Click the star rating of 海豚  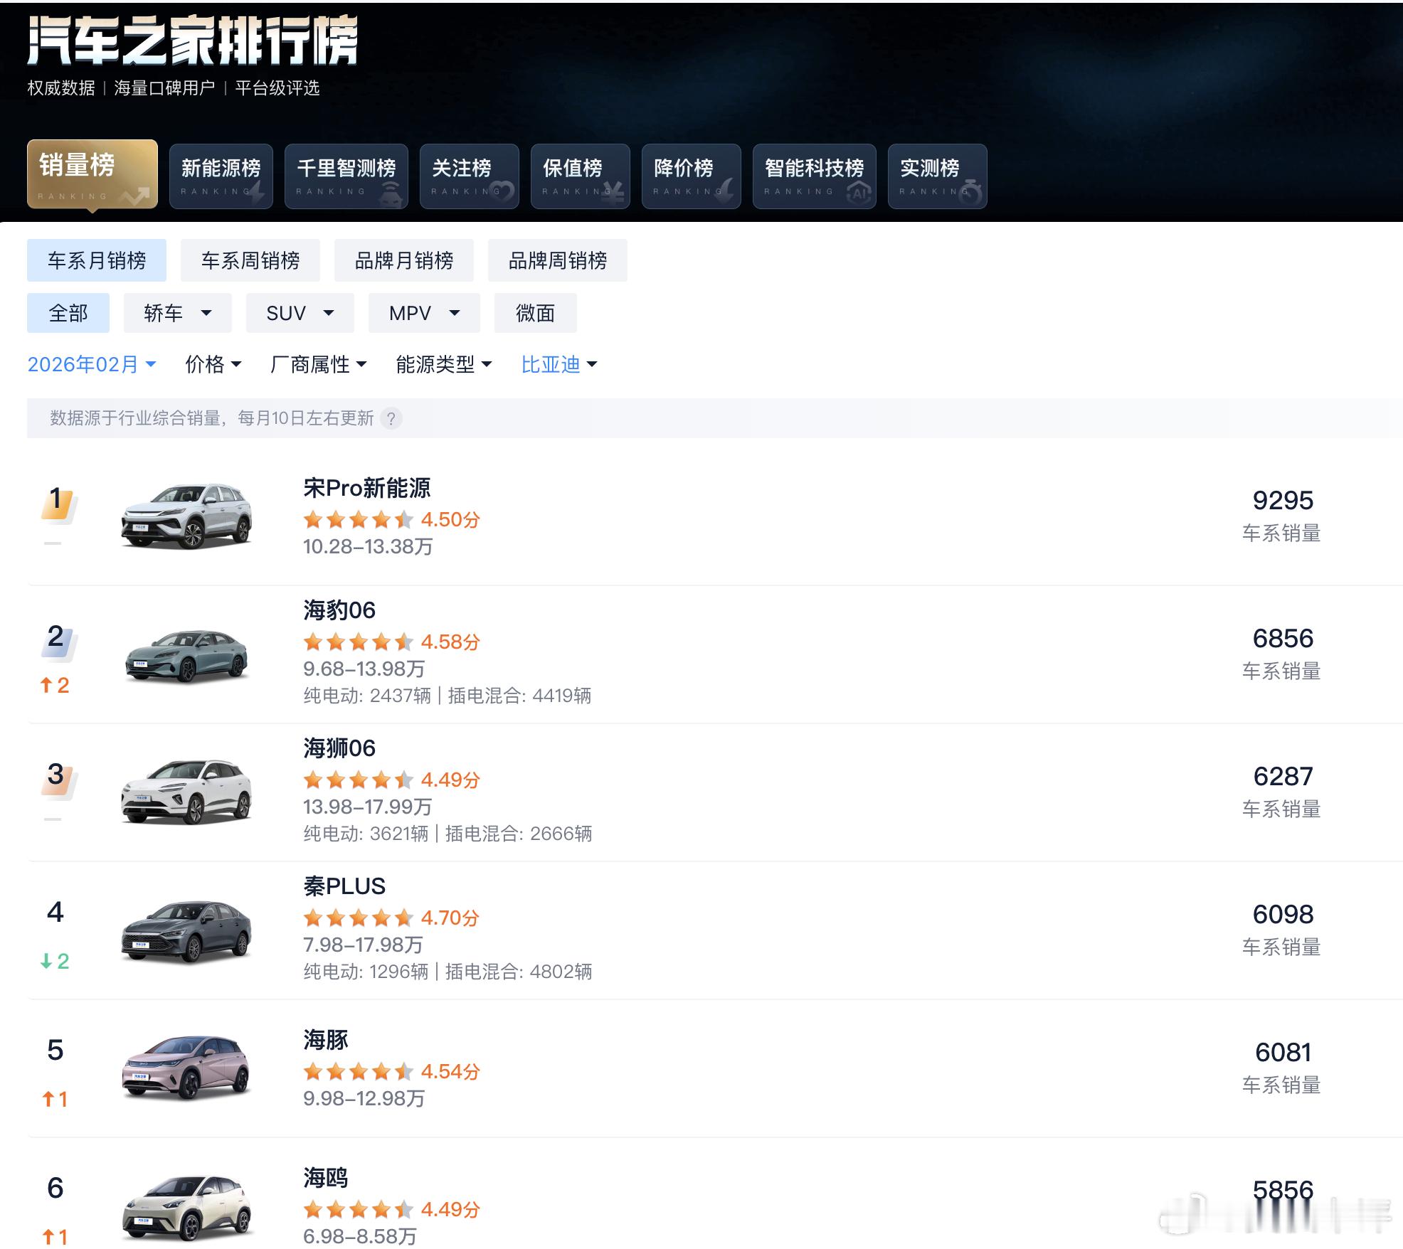[359, 1071]
